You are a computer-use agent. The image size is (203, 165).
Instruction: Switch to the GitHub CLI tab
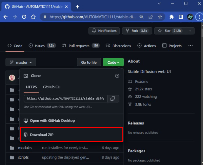coord(52,87)
